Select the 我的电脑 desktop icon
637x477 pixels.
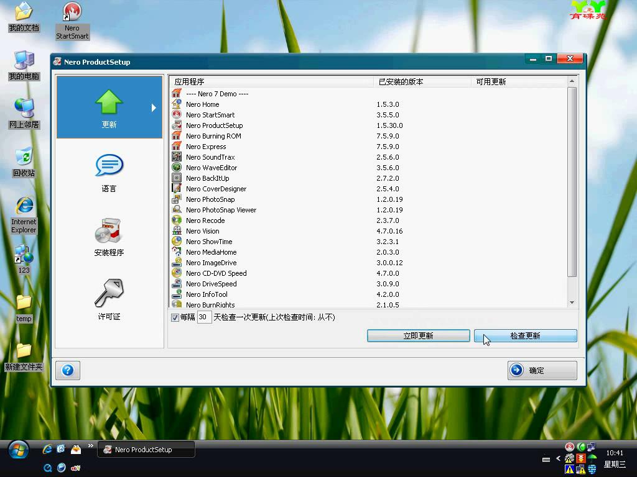pyautogui.click(x=24, y=65)
